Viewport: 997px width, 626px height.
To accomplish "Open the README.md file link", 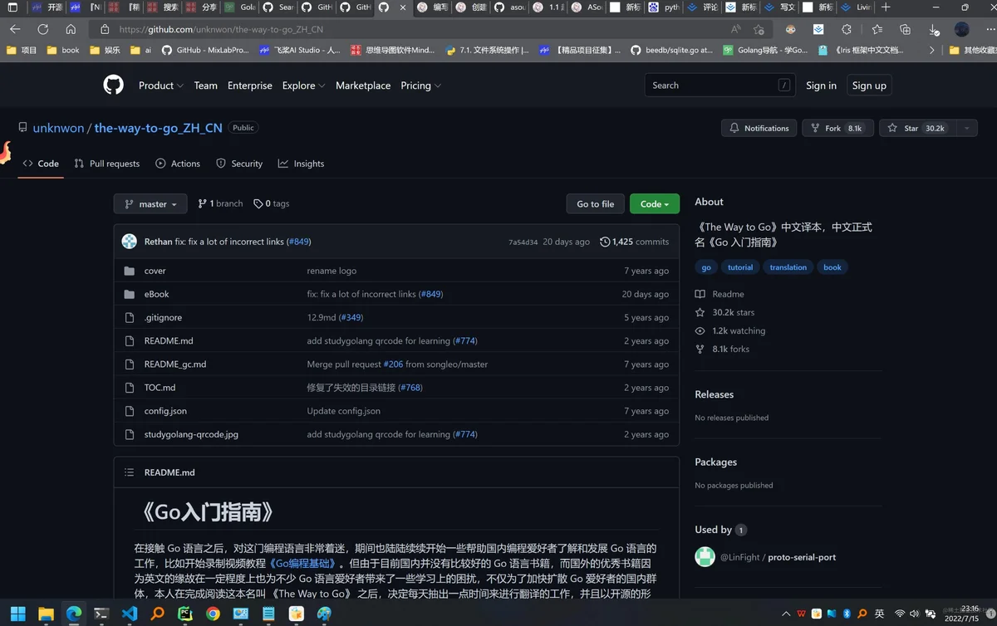I will click(169, 340).
